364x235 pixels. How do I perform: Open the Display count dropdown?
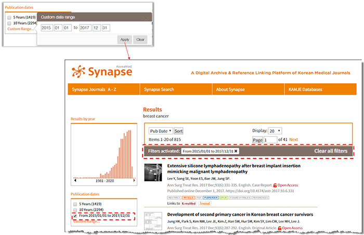click(x=275, y=131)
